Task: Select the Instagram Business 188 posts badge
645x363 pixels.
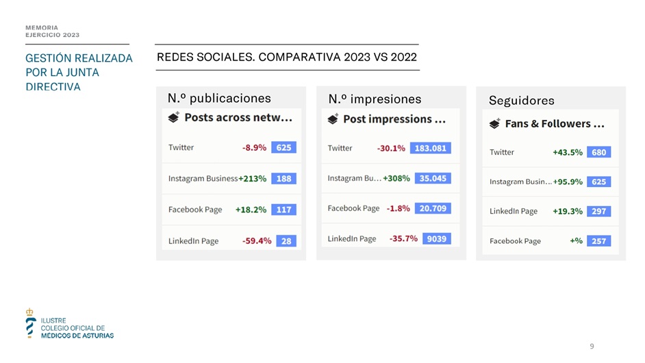Action: [x=284, y=179]
